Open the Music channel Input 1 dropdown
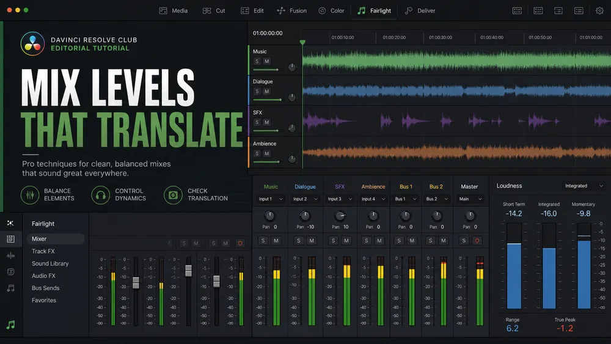611x344 pixels. pyautogui.click(x=271, y=199)
